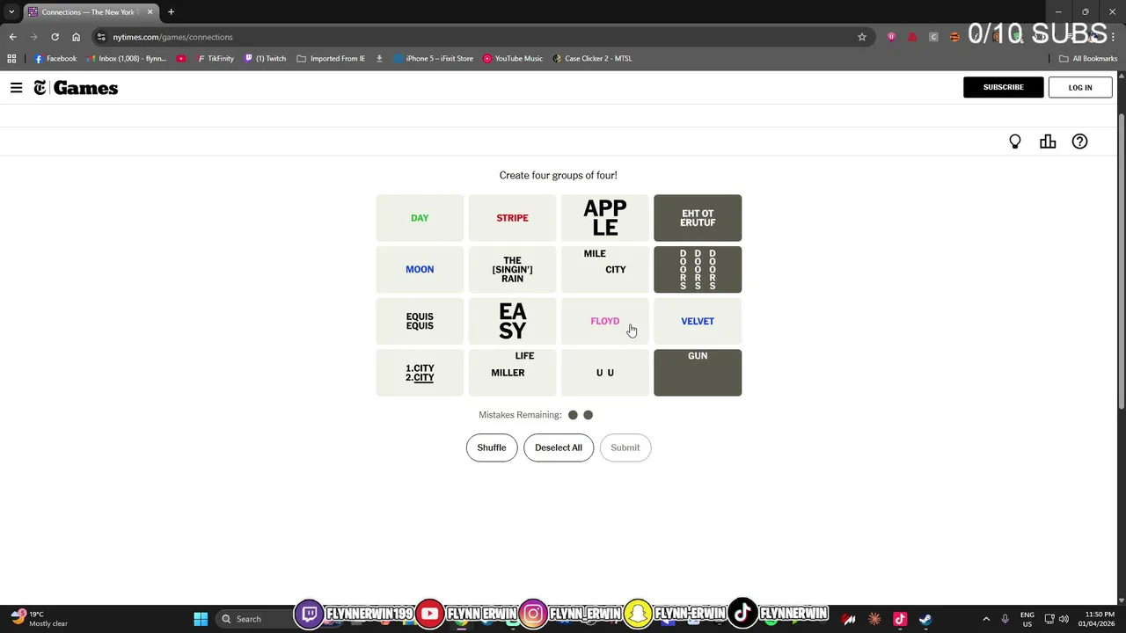The height and width of the screenshot is (633, 1126).
Task: Expand the tab search dropdown
Action: 11,12
